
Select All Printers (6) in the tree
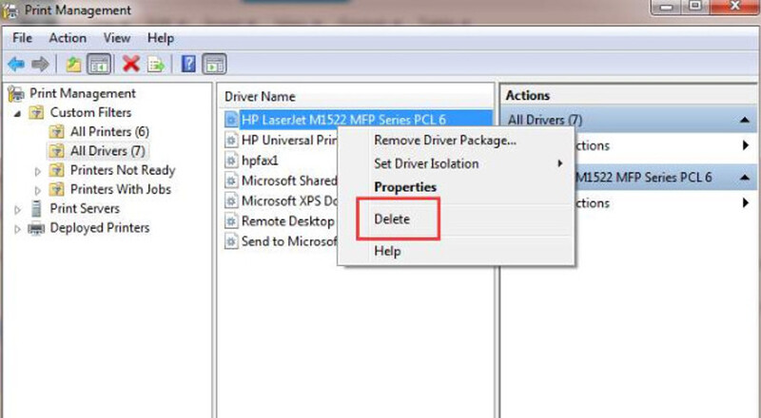[109, 132]
